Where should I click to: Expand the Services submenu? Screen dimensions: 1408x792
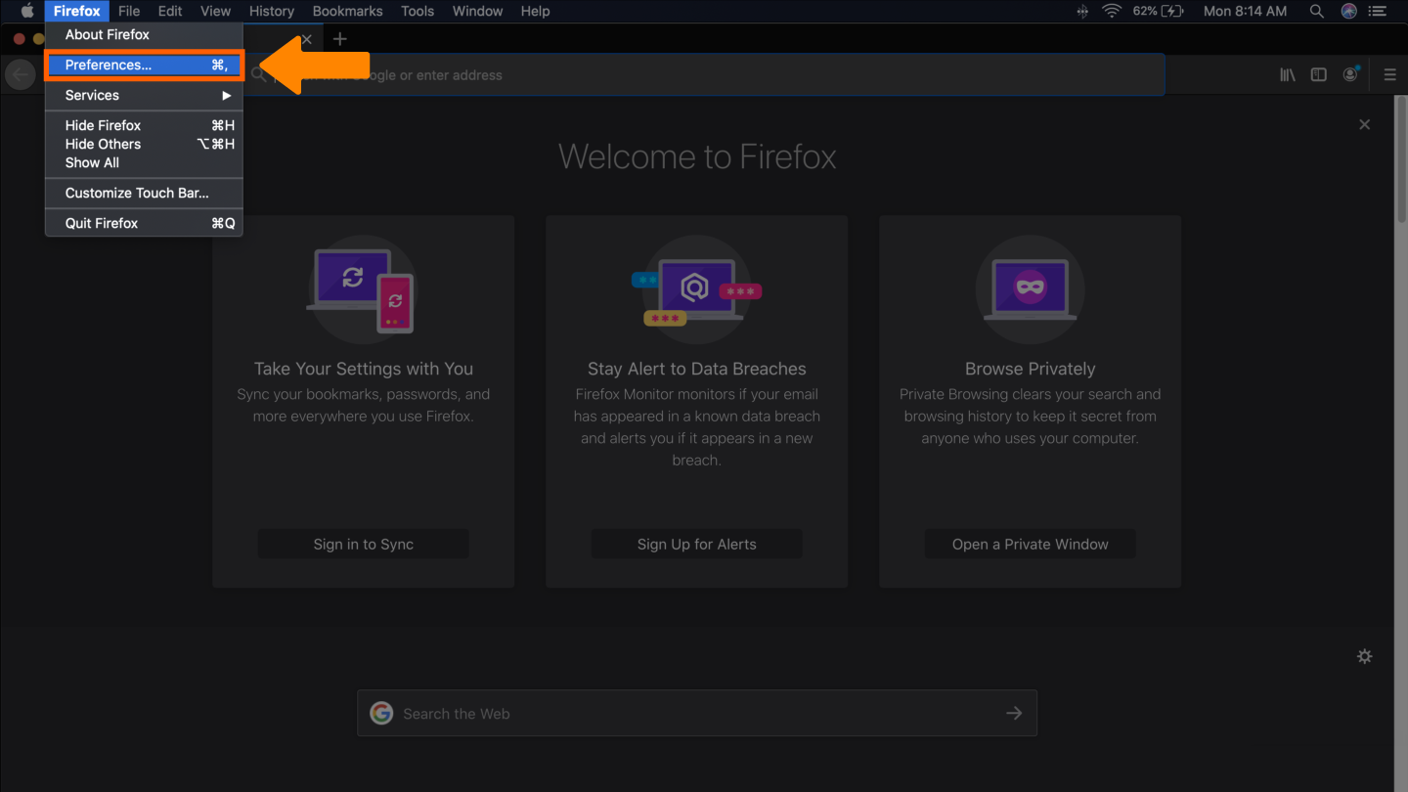144,95
